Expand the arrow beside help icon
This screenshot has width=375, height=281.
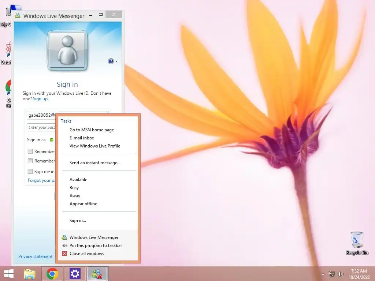[117, 61]
